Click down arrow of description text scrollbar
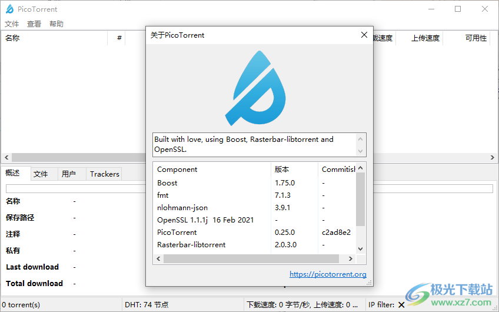This screenshot has height=312, width=499. tap(360, 151)
